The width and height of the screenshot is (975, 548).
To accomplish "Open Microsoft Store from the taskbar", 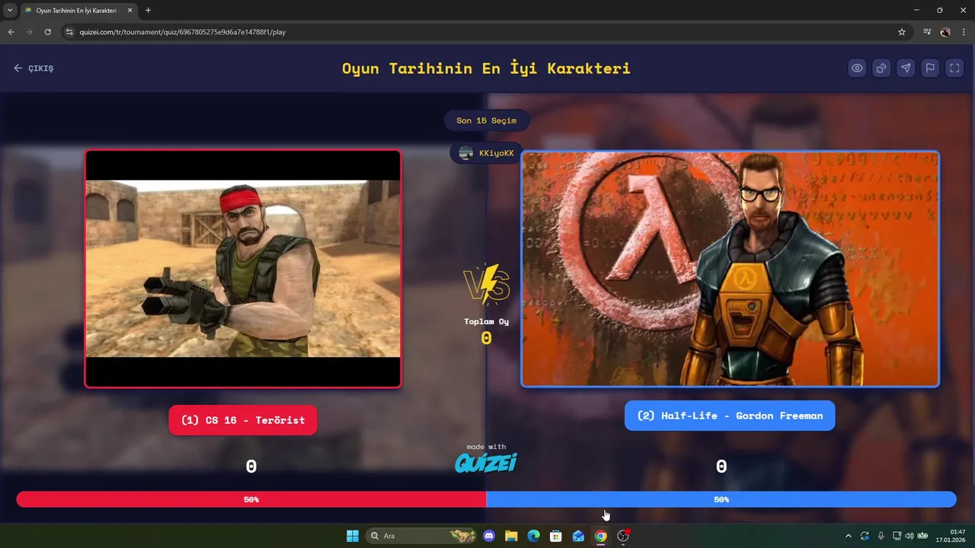I will [556, 536].
